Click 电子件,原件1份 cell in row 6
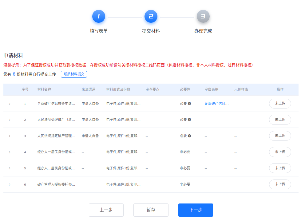This screenshot has height=221, width=305. click(123, 184)
